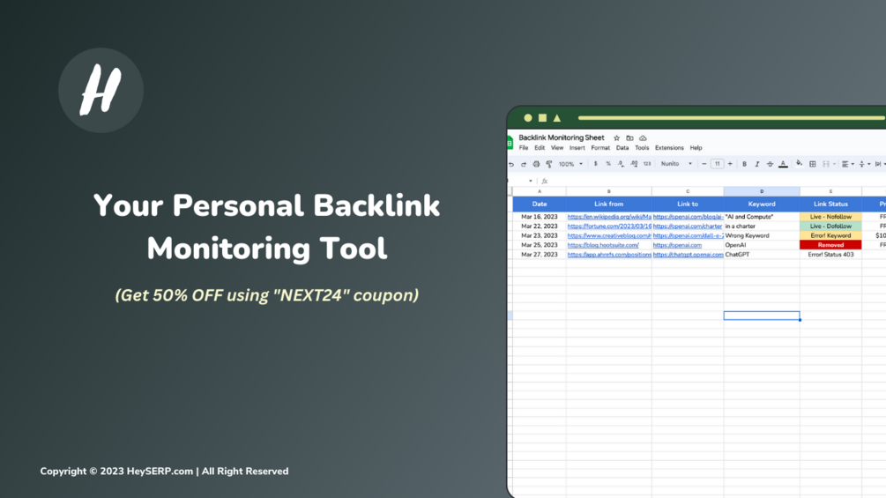Click the Print icon in the toolbar
Viewport: 886px width, 498px height.
pyautogui.click(x=536, y=164)
